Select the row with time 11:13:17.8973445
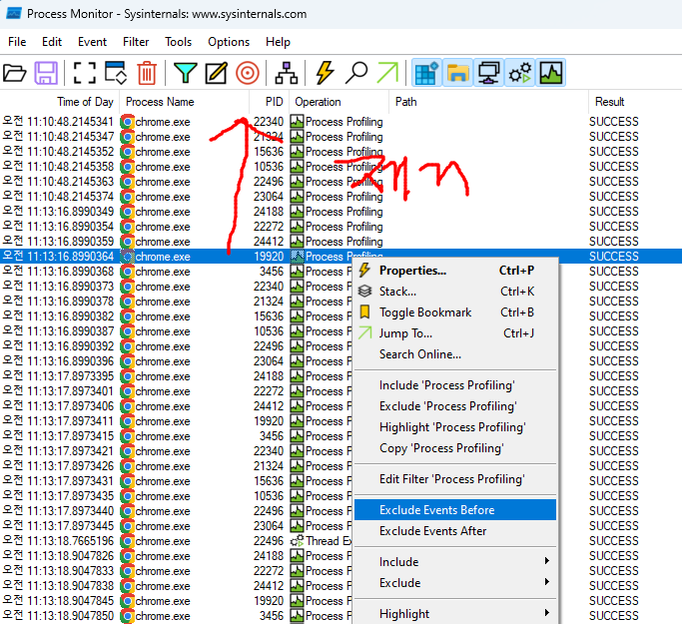This screenshot has height=624, width=682. pyautogui.click(x=341, y=526)
